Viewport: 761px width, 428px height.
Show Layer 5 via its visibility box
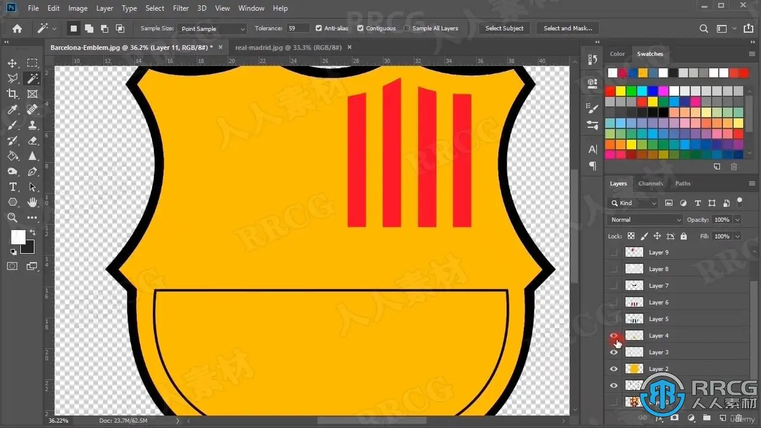tap(614, 319)
